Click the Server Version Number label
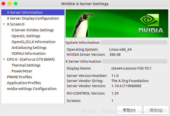 click(x=87, y=76)
